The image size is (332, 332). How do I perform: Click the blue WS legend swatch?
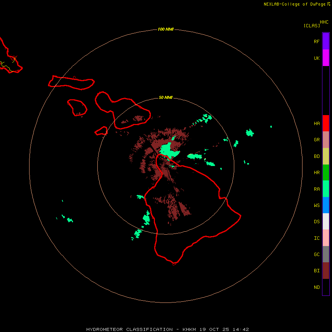coord(326,205)
